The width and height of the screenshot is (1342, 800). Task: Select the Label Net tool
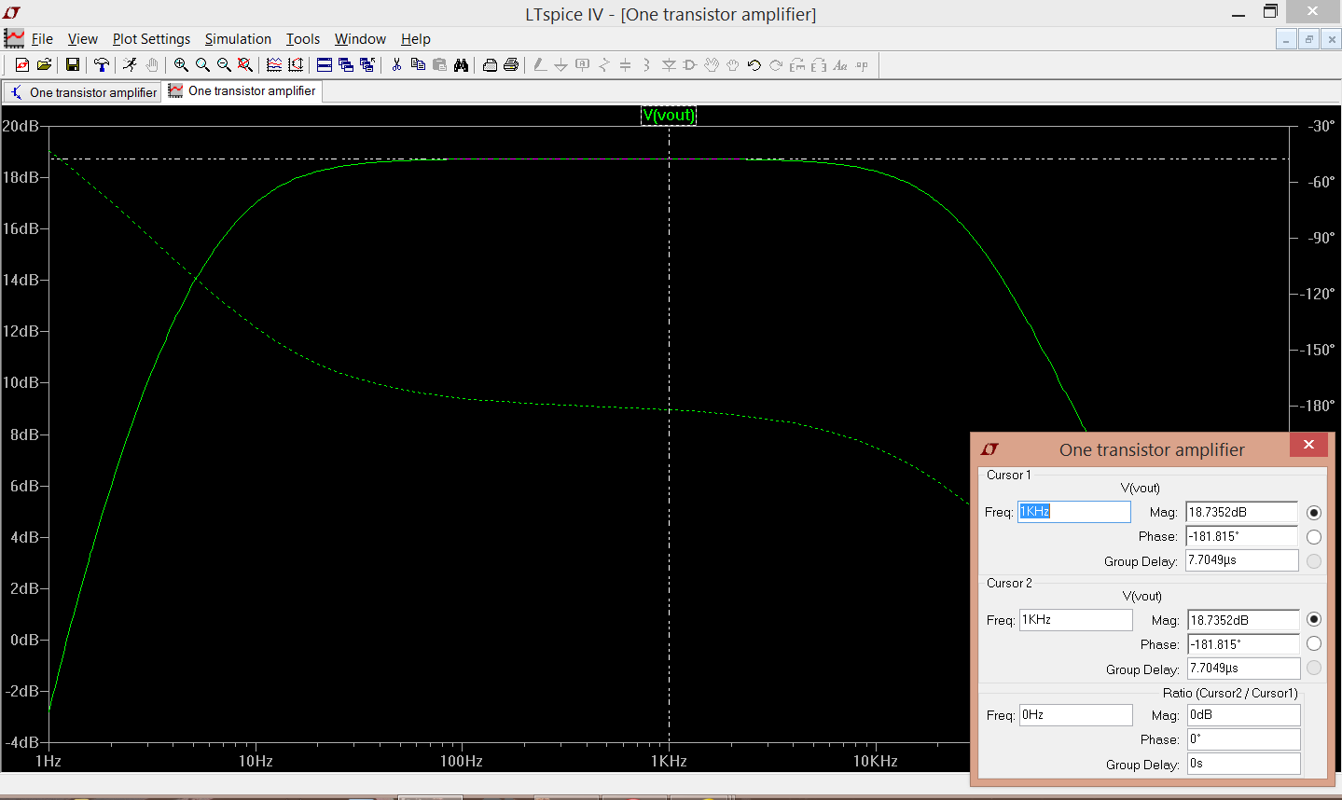click(582, 64)
